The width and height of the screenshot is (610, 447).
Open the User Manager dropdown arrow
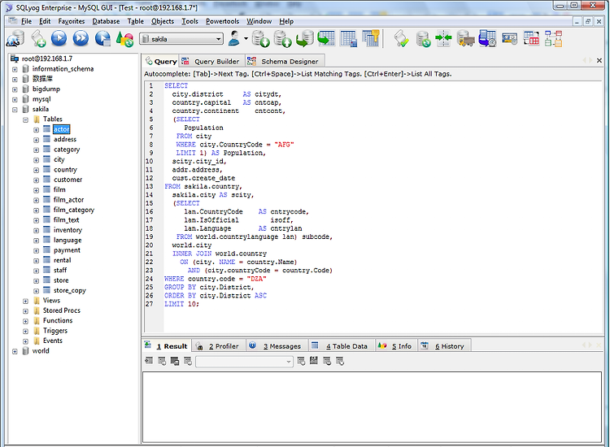coord(246,38)
